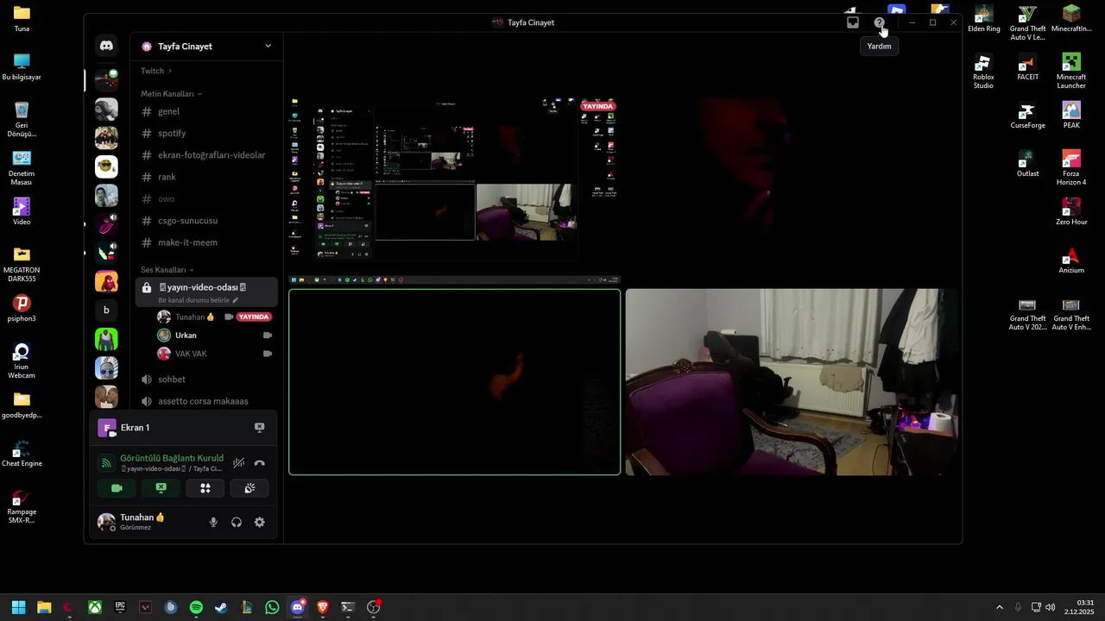Open Elden Ring desktop shortcut
Viewport: 1105px width, 621px height.
[983, 19]
